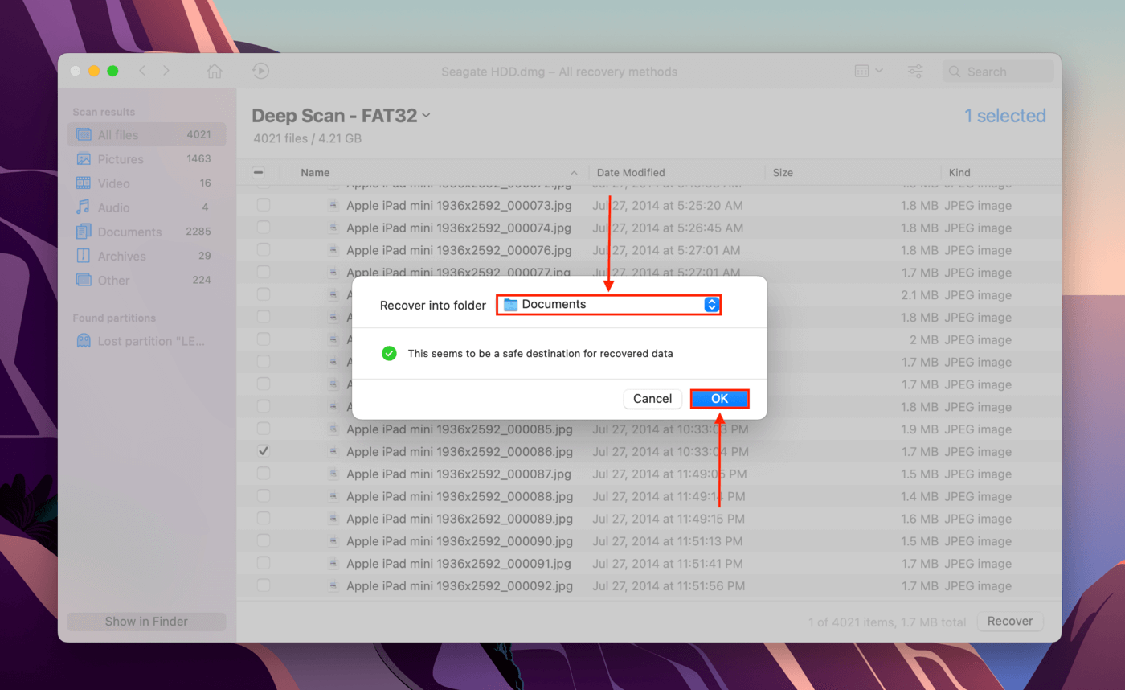Viewport: 1125px width, 690px height.
Task: Select the Documents category in sidebar
Action: pos(146,232)
